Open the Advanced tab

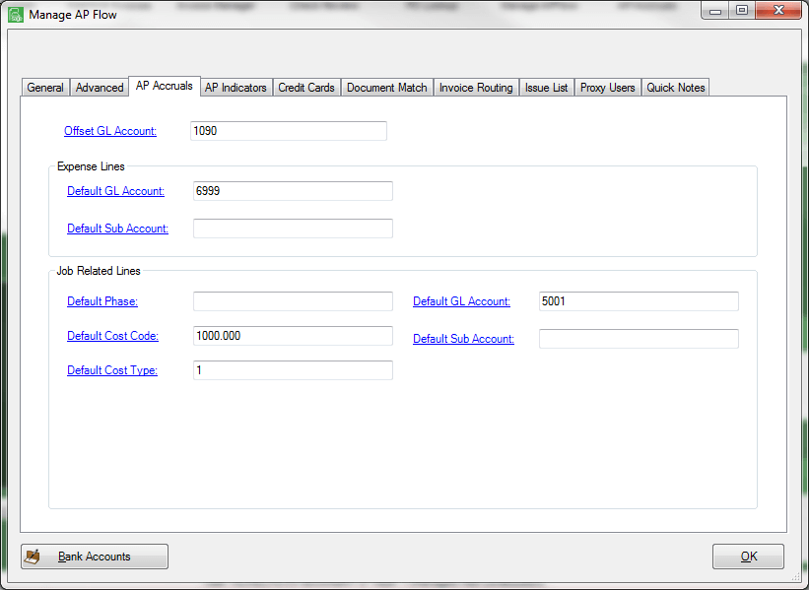[x=99, y=87]
